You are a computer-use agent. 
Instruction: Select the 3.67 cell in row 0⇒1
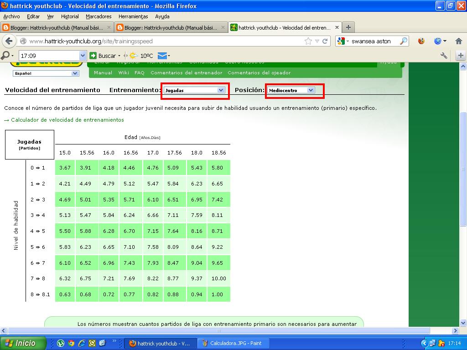65,168
